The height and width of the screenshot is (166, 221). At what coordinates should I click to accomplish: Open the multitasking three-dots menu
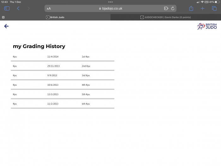coord(110,2)
